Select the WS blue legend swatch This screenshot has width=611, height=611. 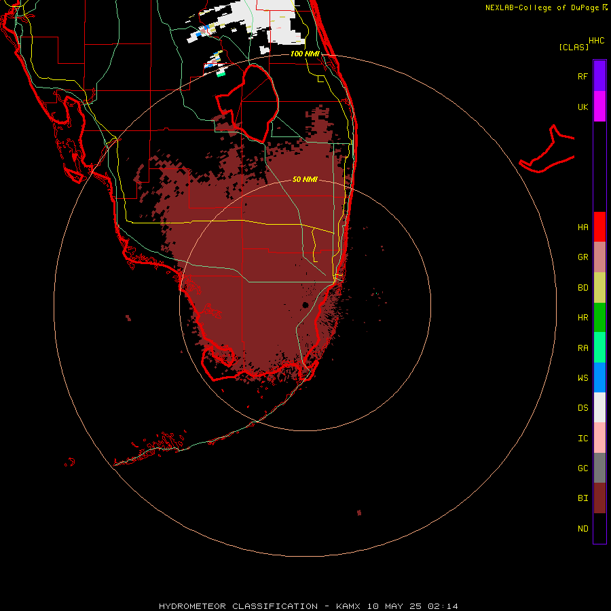[599, 377]
